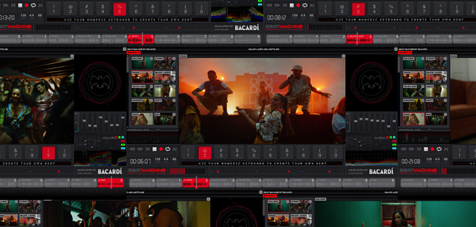Close the STAGE video pane in 00:06:07 window

point(343,56)
